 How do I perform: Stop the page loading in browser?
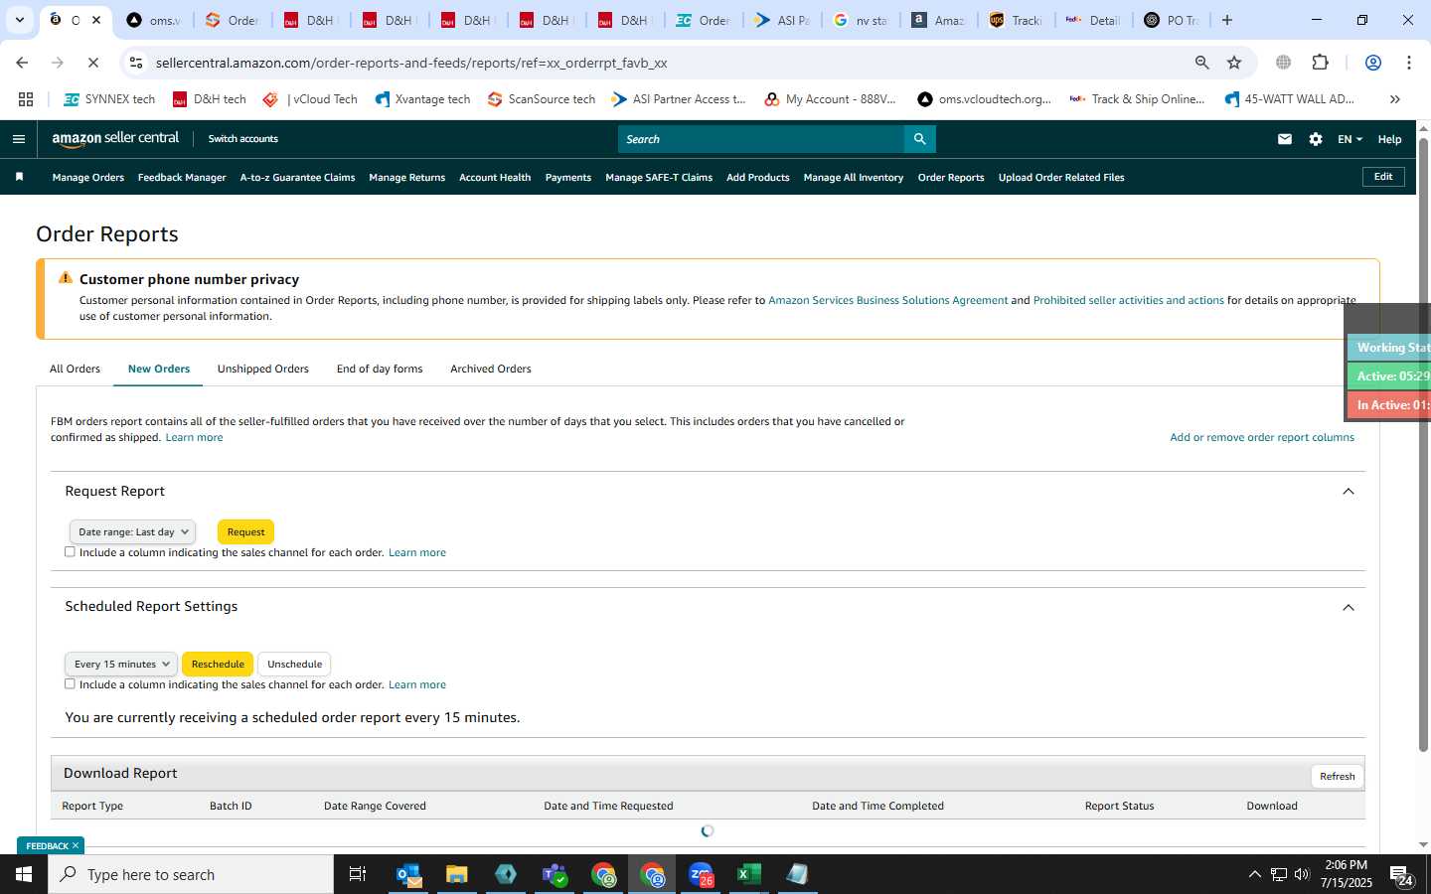92,63
